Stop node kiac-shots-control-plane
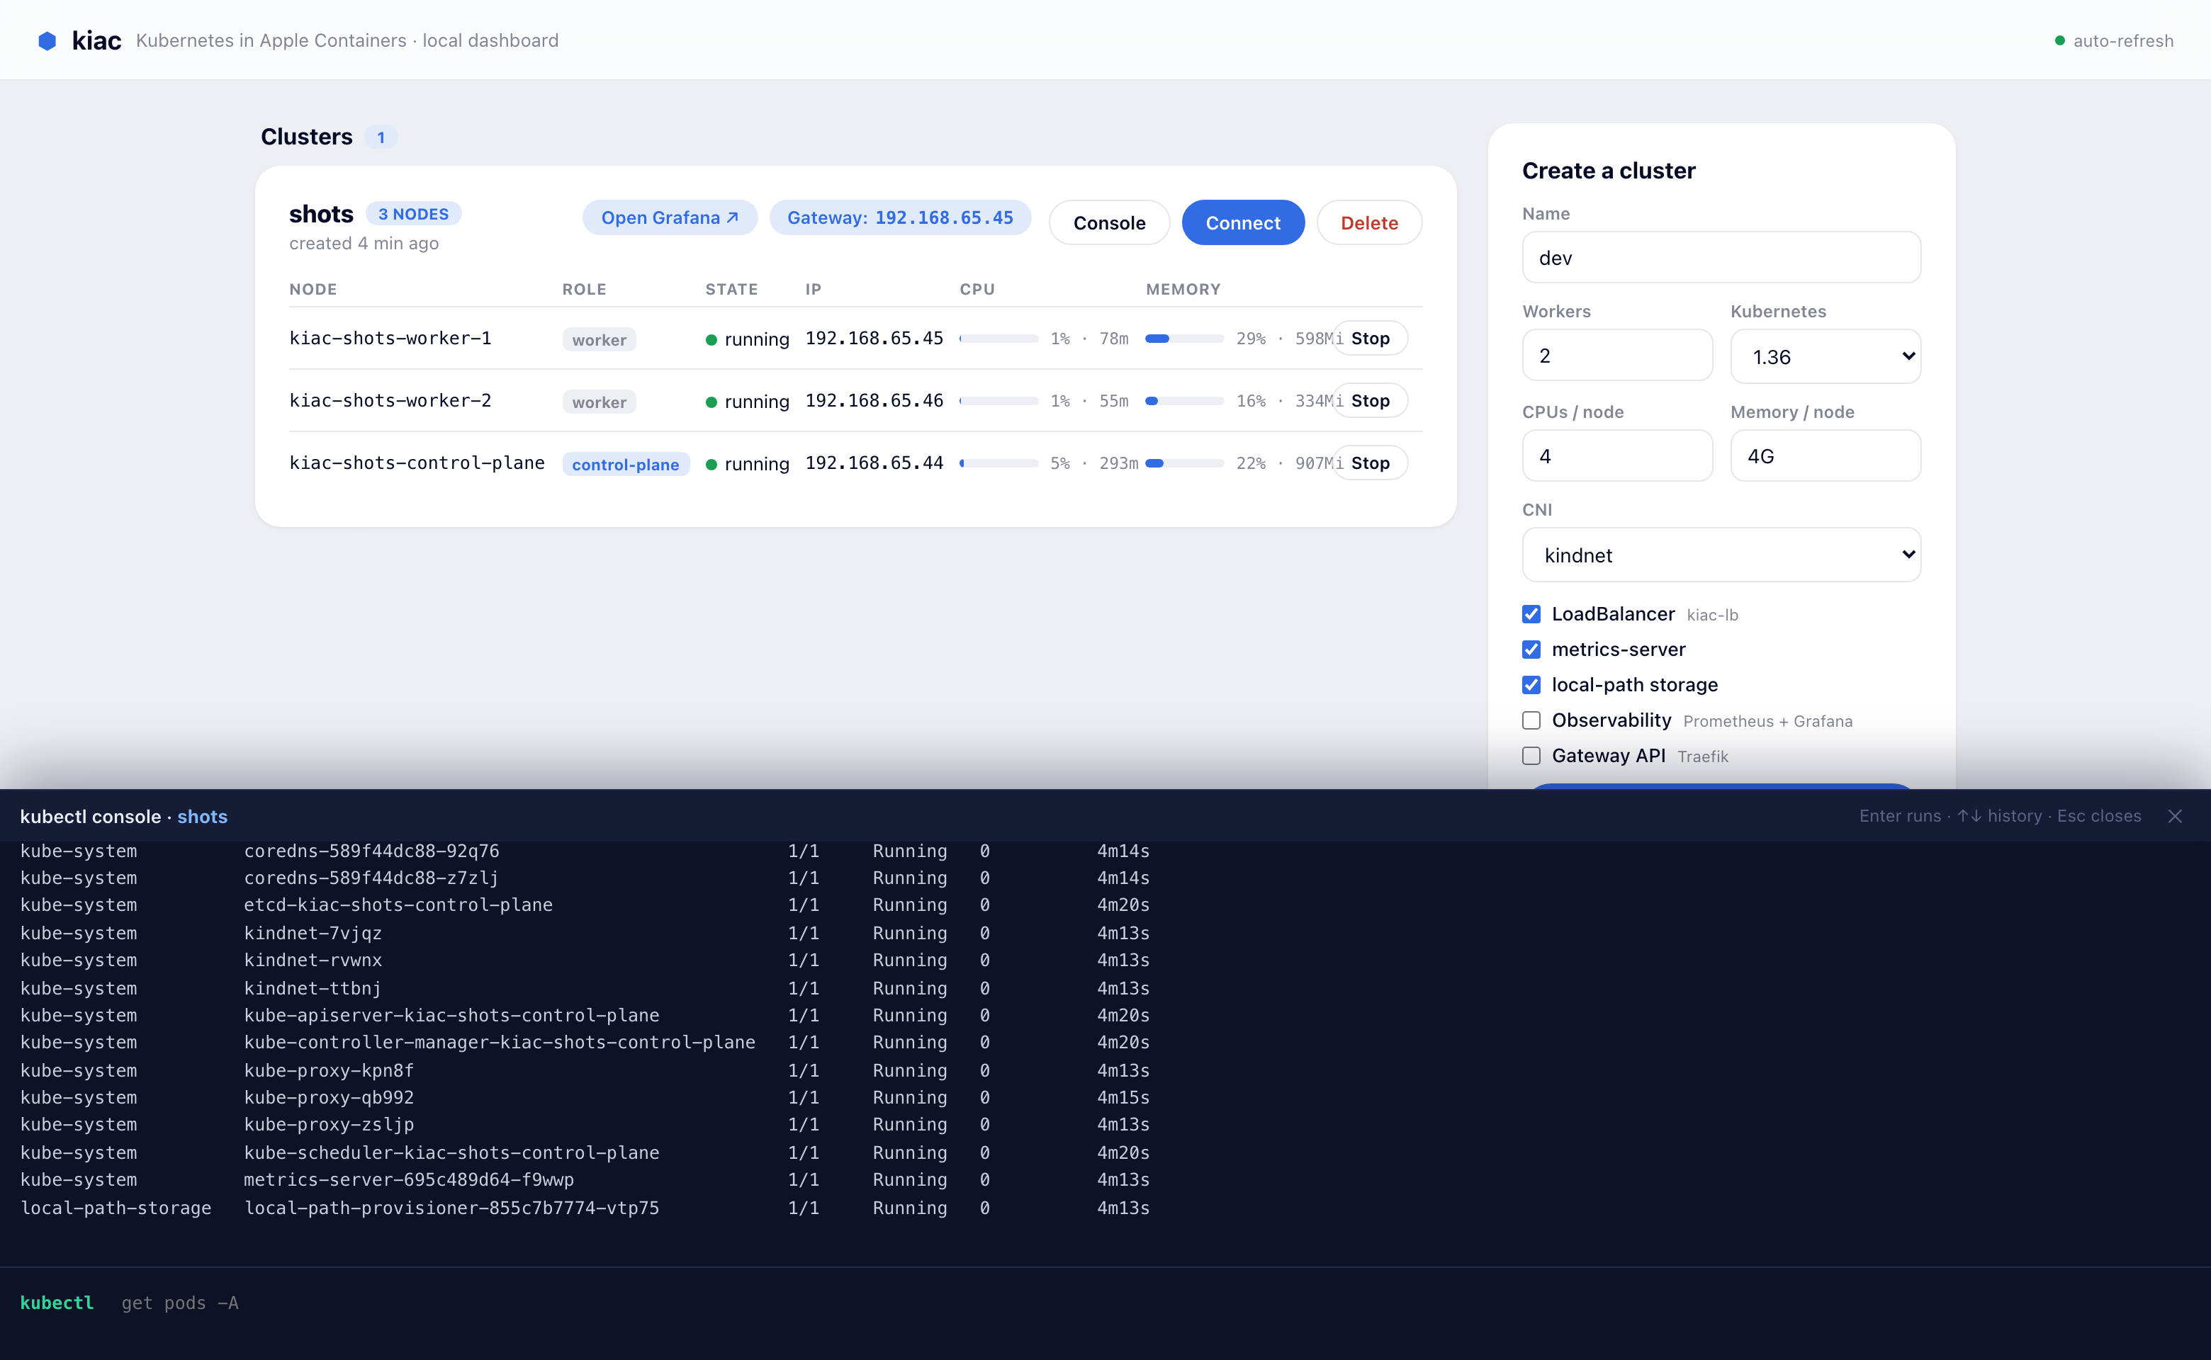This screenshot has height=1360, width=2211. pos(1370,463)
